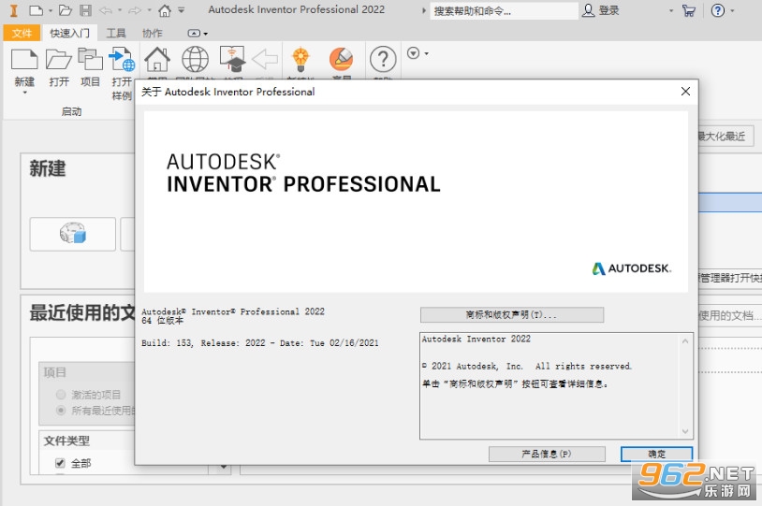This screenshot has height=506, width=762.
Task: Click help question mark in title bar
Action: tap(717, 10)
